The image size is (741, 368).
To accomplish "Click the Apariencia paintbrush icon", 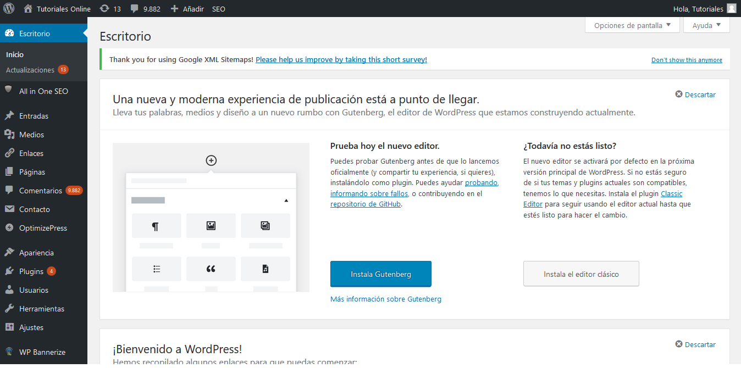I will 9,253.
